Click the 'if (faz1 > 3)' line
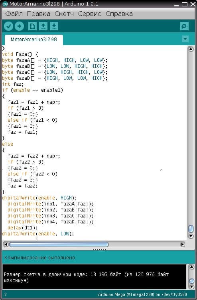Screen dimensions: 197x300 point(26,108)
